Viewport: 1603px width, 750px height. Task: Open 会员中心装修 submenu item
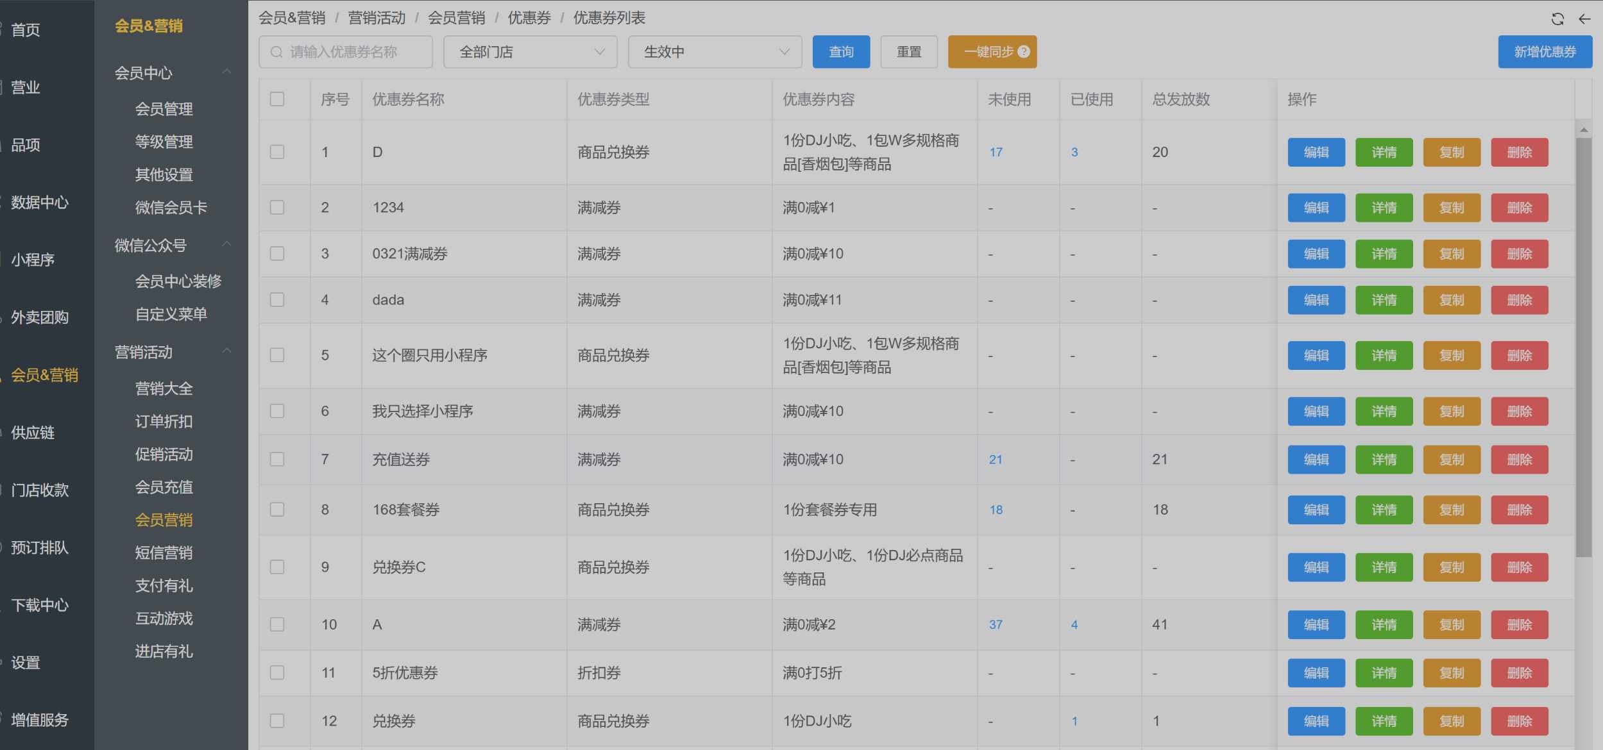(x=178, y=281)
